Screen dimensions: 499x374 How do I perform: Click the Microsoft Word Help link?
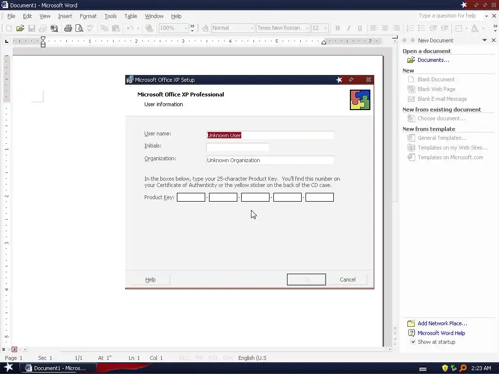click(x=441, y=333)
